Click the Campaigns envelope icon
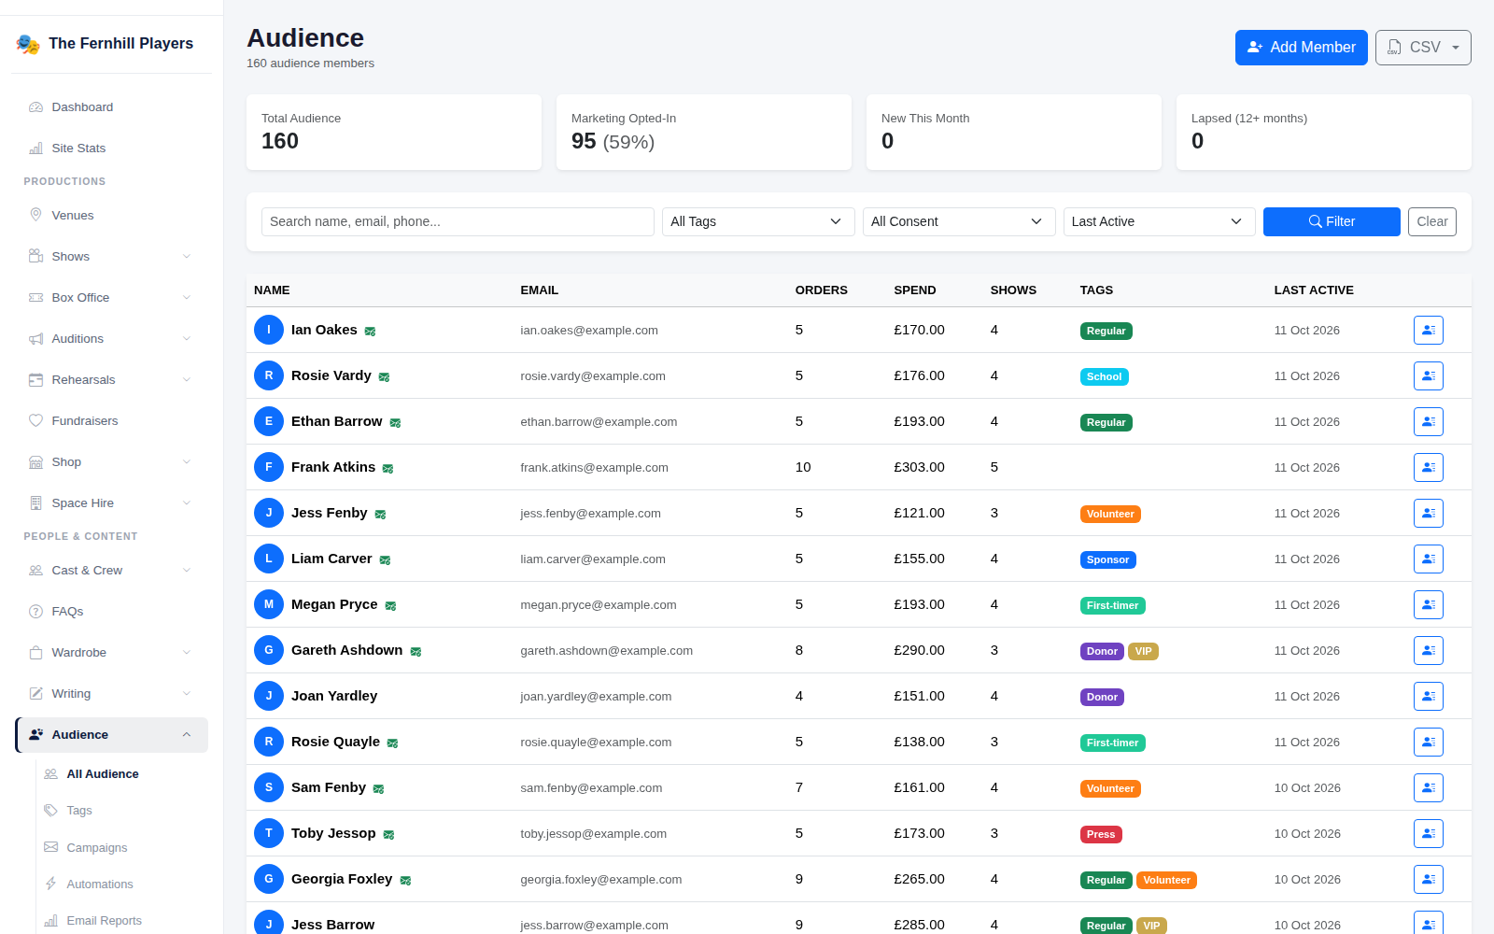This screenshot has height=934, width=1494. pyautogui.click(x=50, y=847)
